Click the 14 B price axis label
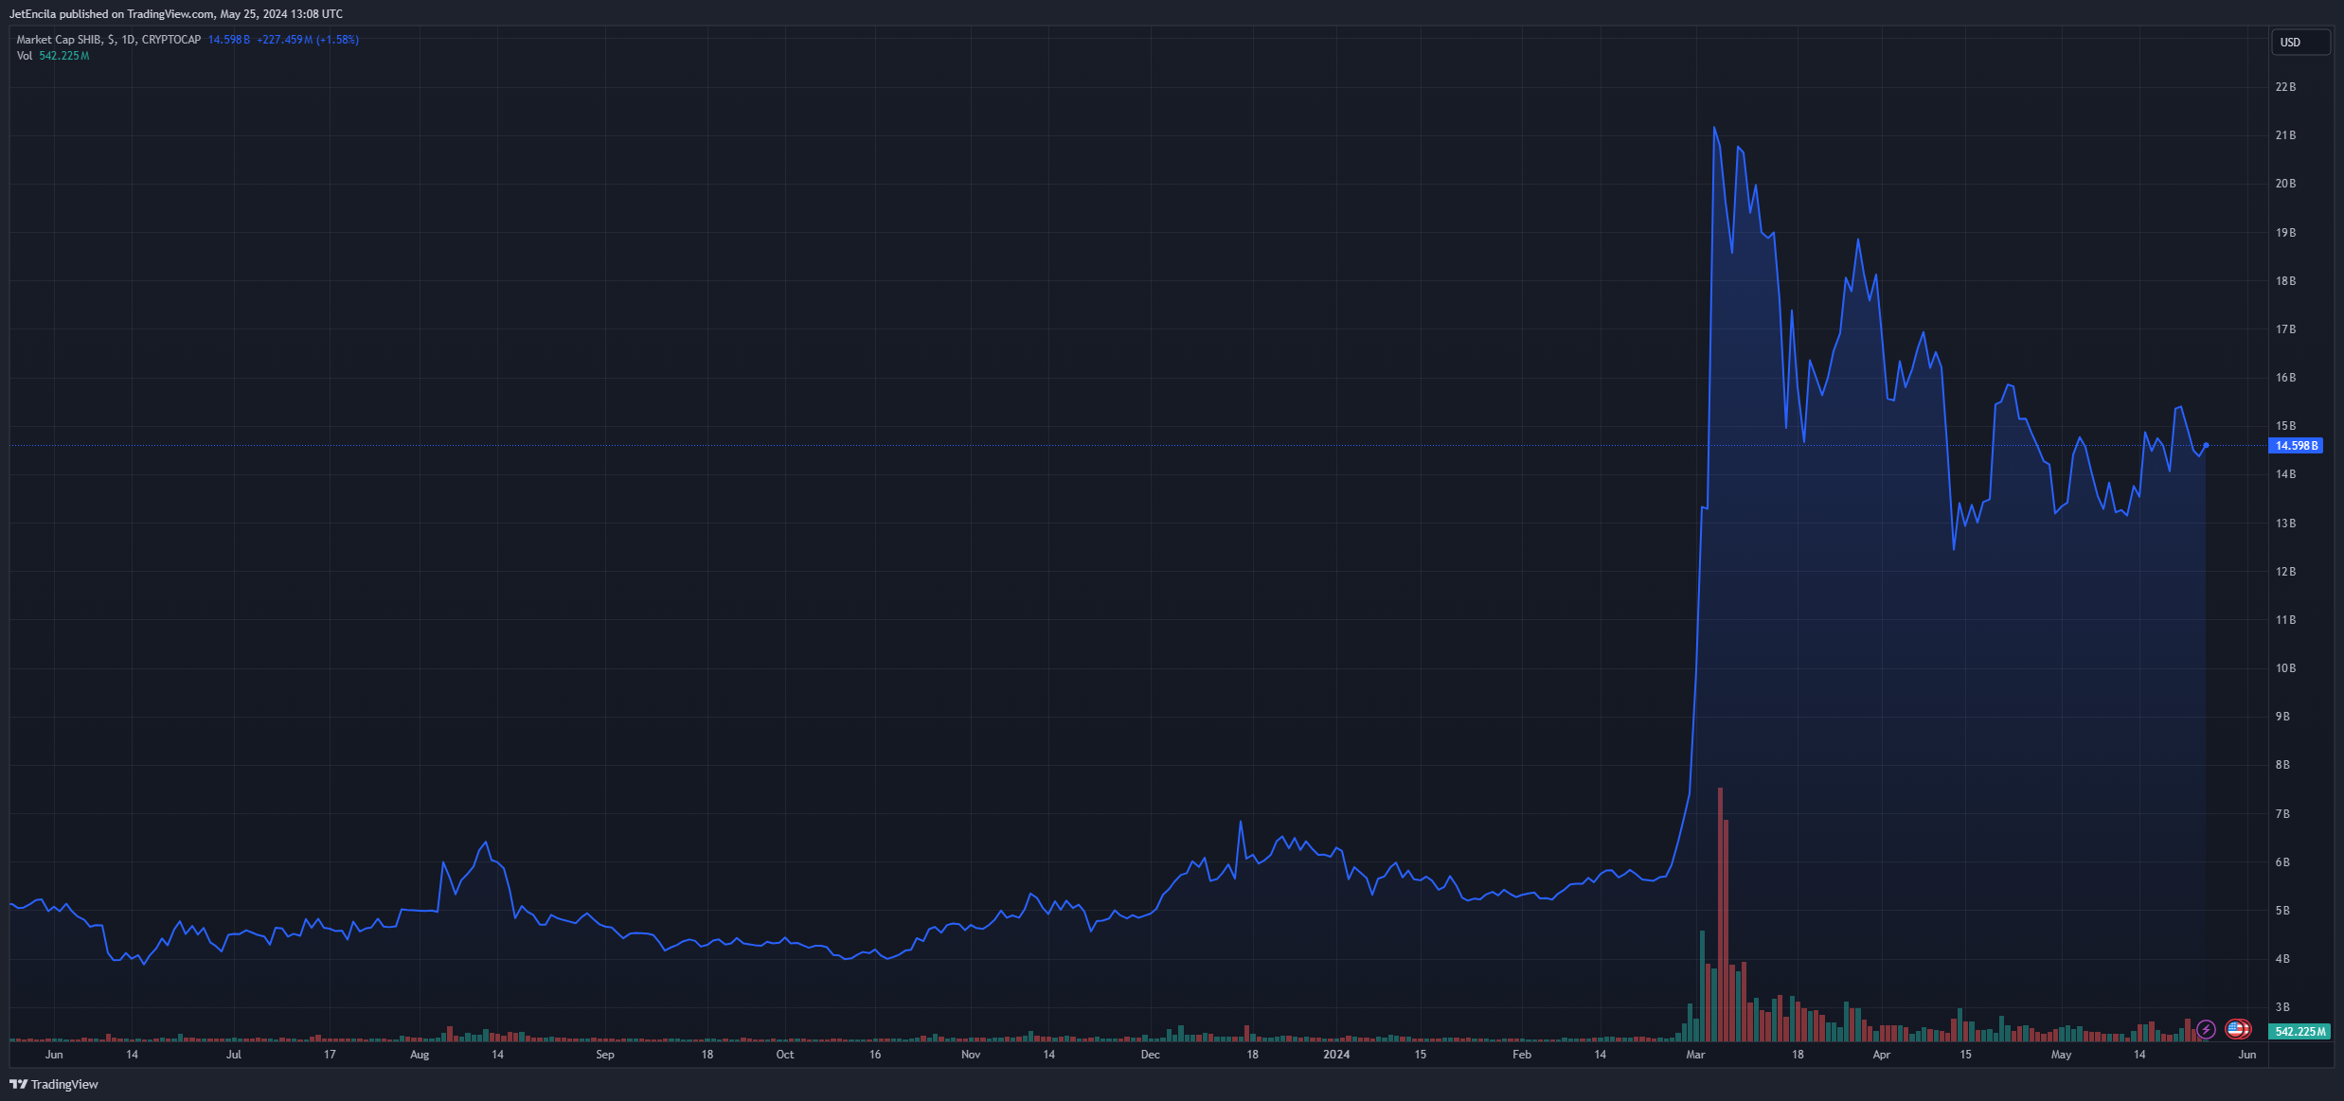This screenshot has height=1101, width=2344. tap(2285, 474)
